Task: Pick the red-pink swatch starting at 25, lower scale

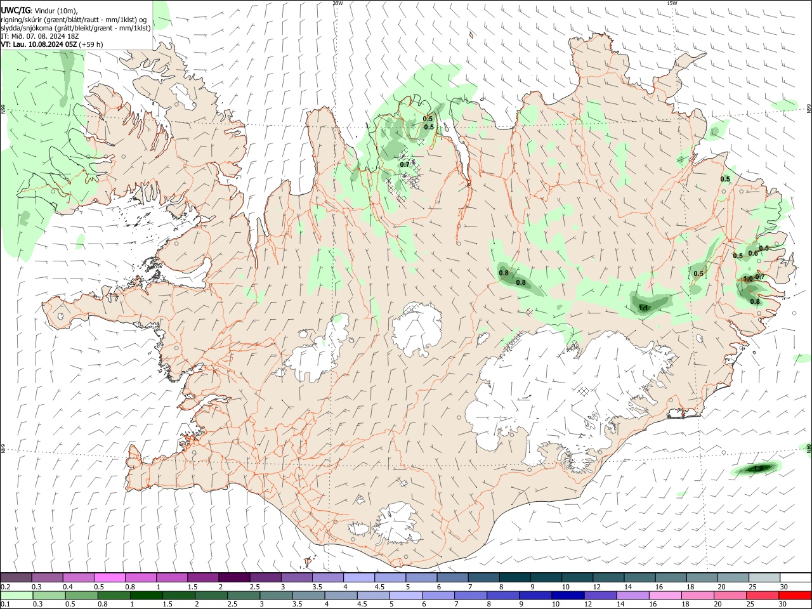Action: click(x=763, y=595)
